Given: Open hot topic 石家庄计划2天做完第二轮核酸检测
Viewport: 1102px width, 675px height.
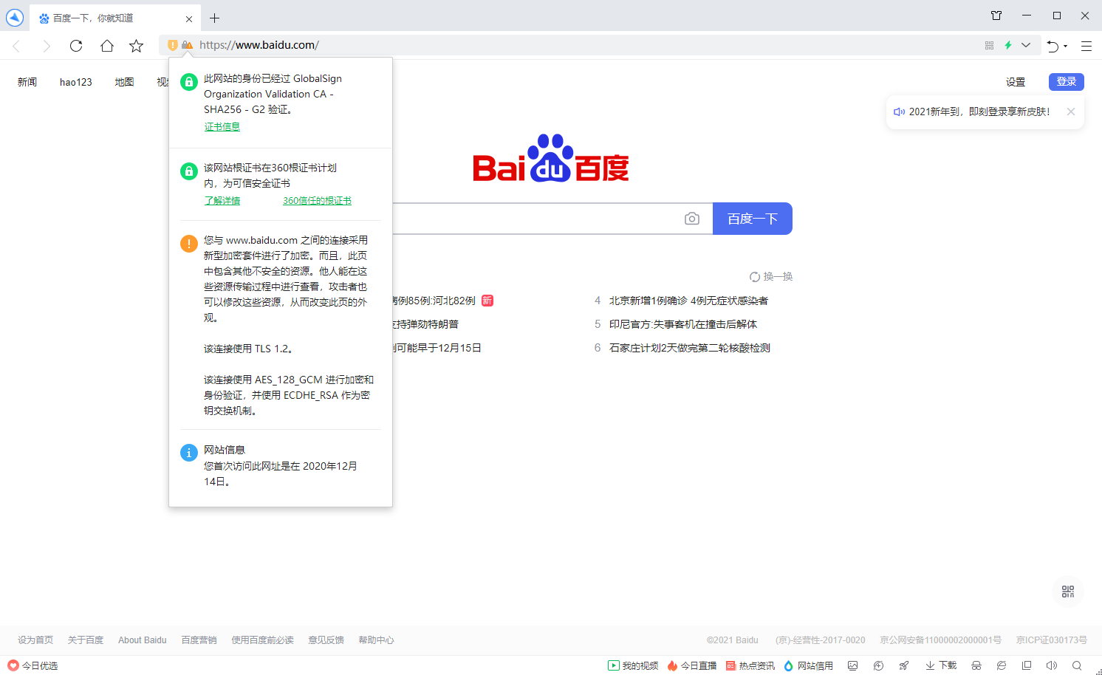Looking at the screenshot, I should point(690,348).
